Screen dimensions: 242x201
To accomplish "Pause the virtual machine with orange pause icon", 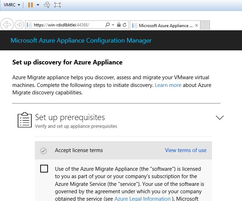I will point(30,5).
